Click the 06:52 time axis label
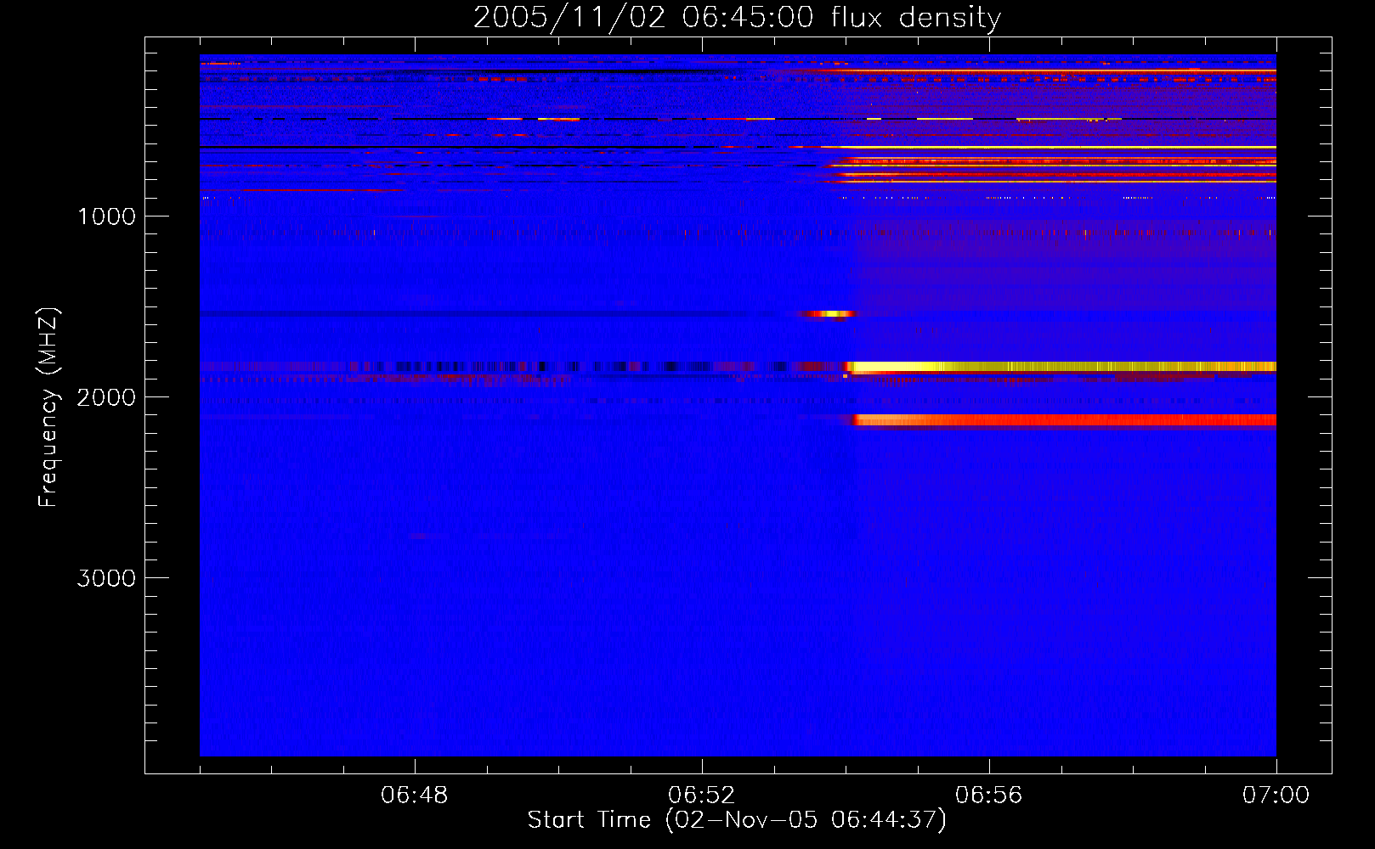Image resolution: width=1375 pixels, height=849 pixels. 702,796
